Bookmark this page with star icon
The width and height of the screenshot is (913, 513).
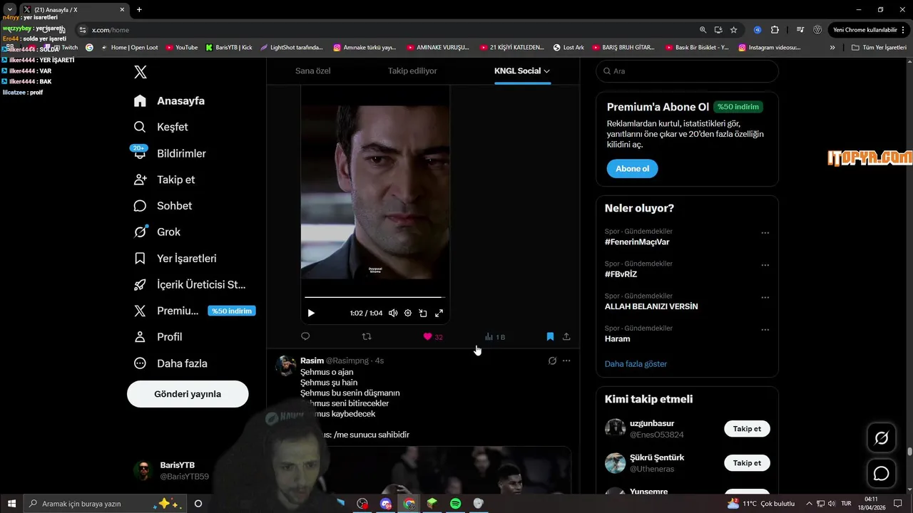(x=733, y=30)
